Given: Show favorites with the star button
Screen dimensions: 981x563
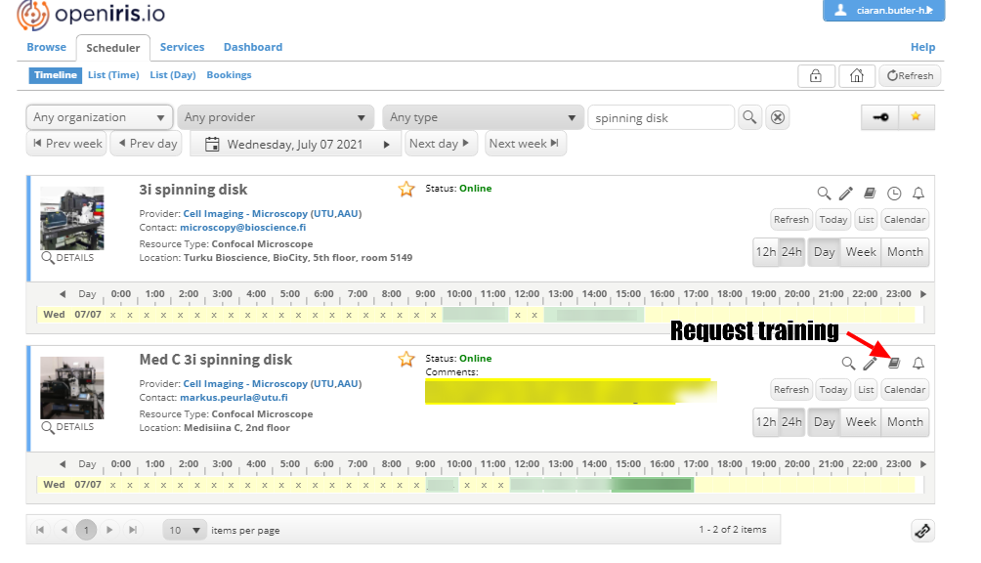Looking at the screenshot, I should pyautogui.click(x=916, y=117).
